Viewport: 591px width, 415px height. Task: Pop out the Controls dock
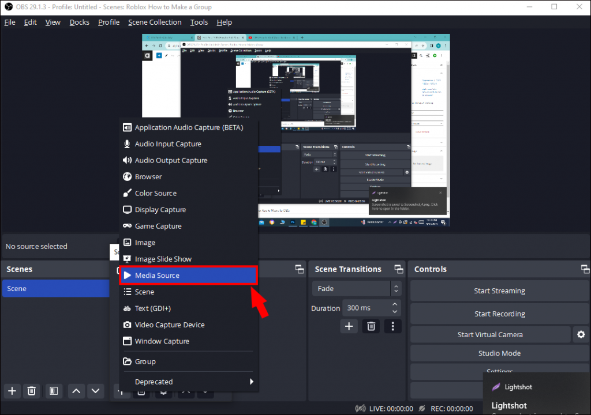coord(585,269)
